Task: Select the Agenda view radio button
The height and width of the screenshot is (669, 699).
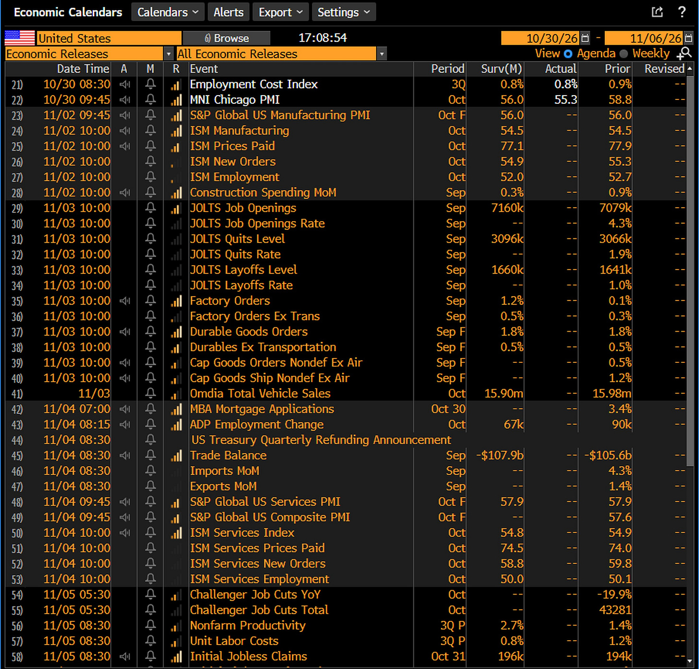Action: 568,54
